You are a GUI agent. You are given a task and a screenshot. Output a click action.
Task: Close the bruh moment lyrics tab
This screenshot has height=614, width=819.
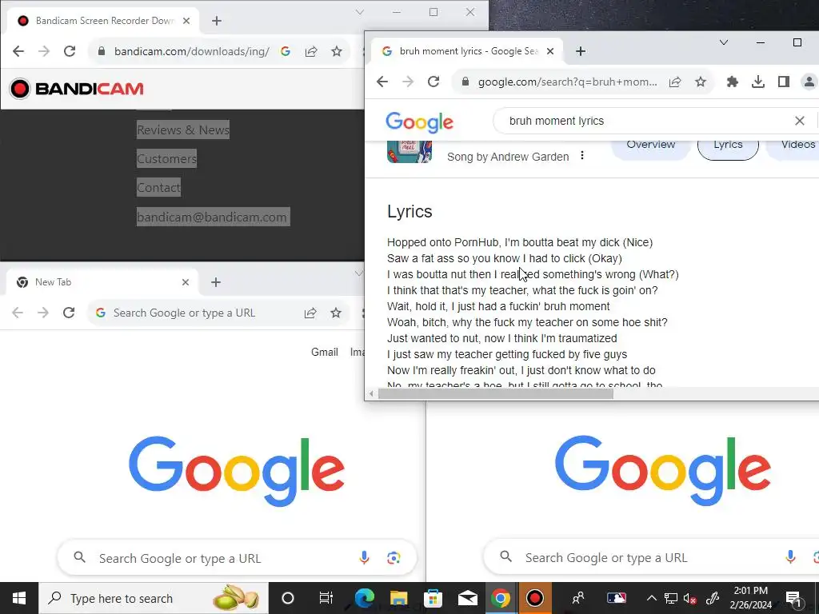(550, 51)
